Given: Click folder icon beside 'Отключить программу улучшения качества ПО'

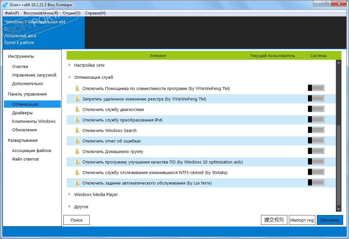Looking at the screenshot, I should (x=77, y=162).
